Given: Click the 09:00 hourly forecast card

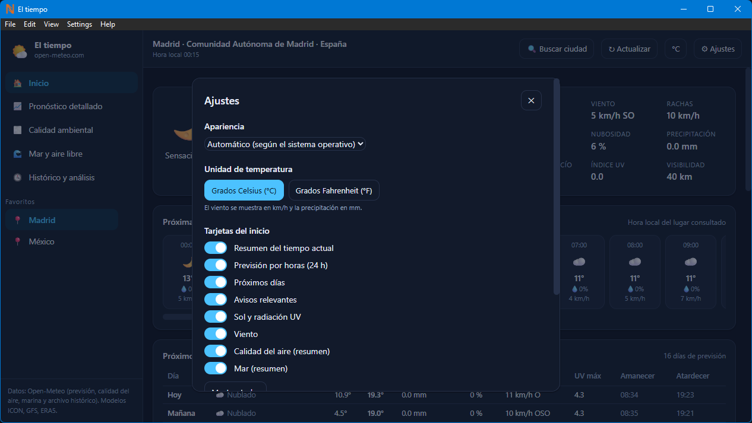Looking at the screenshot, I should (x=691, y=272).
